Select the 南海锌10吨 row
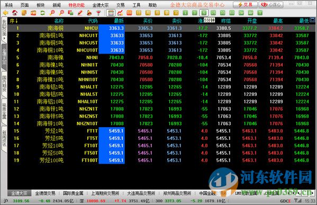This screenshot has height=205, width=317. point(161,123)
